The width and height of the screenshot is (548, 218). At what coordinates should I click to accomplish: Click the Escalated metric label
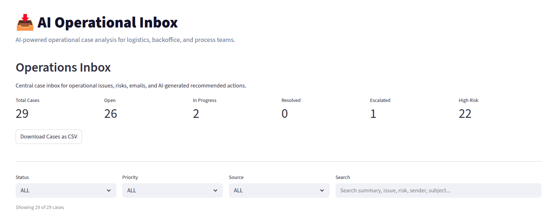pyautogui.click(x=380, y=101)
